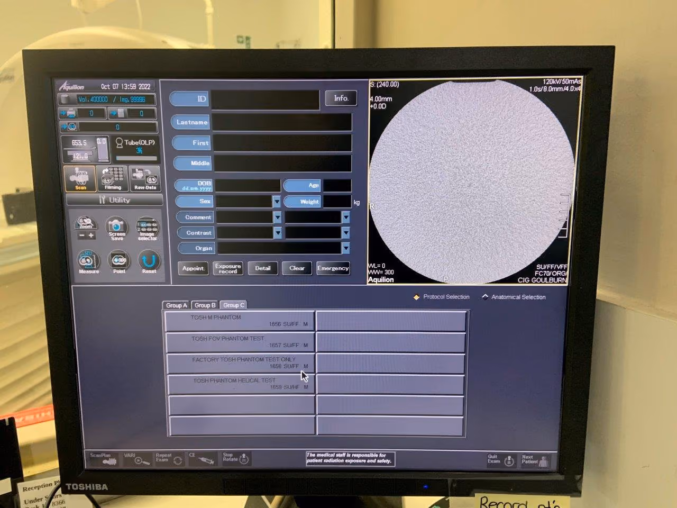Click the Tube OLP percentage bar
This screenshot has height=508, width=677.
[136, 158]
